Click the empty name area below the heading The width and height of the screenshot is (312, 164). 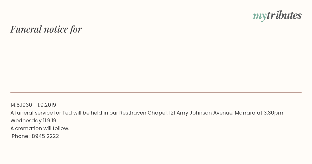click(156, 62)
